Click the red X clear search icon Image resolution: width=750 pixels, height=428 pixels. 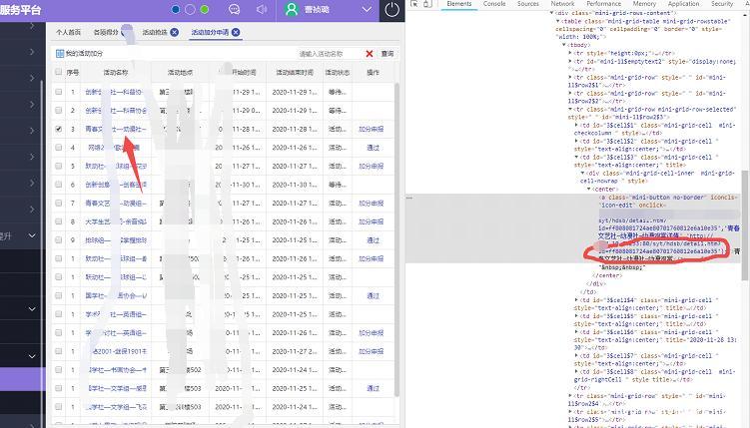tap(370, 53)
